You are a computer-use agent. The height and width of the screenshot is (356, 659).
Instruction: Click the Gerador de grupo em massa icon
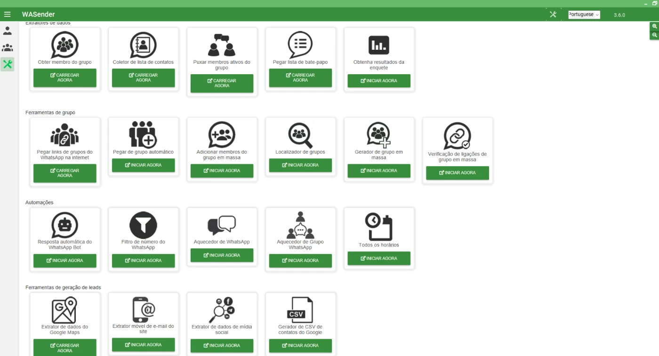click(379, 135)
